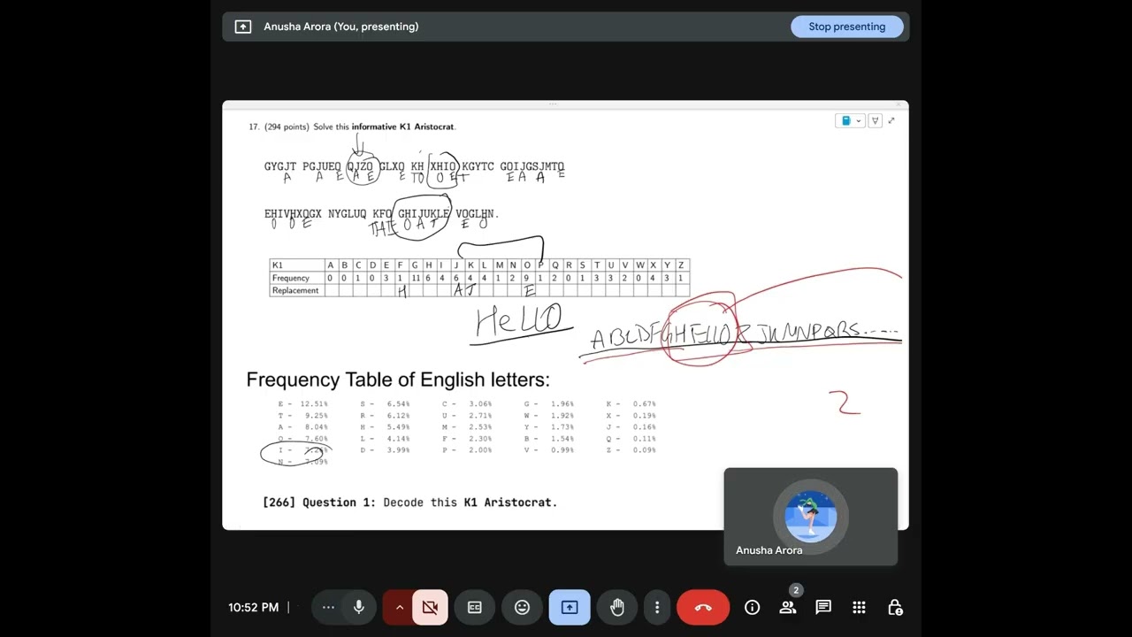The width and height of the screenshot is (1132, 637).
Task: Click the 'Anusha Arora' name label on tile
Action: click(769, 550)
